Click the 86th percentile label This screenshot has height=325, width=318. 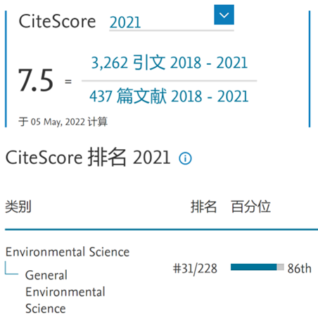coord(300,269)
